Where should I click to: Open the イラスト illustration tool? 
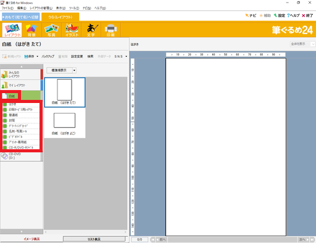coord(72,30)
